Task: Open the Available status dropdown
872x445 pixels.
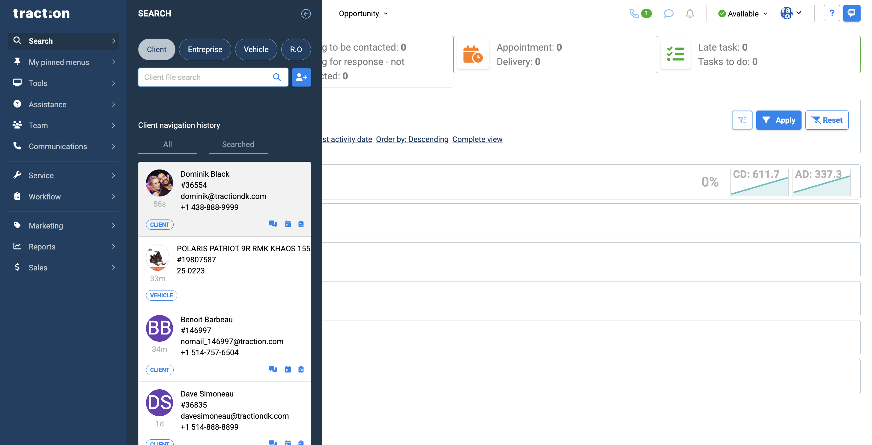Action: (x=743, y=13)
